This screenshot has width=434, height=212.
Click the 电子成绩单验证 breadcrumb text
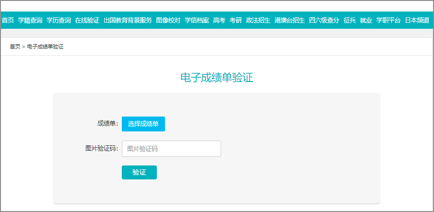[x=45, y=47]
